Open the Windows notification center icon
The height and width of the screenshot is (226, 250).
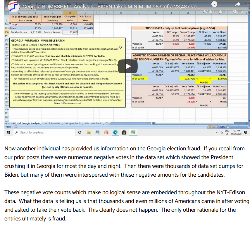(x=245, y=133)
